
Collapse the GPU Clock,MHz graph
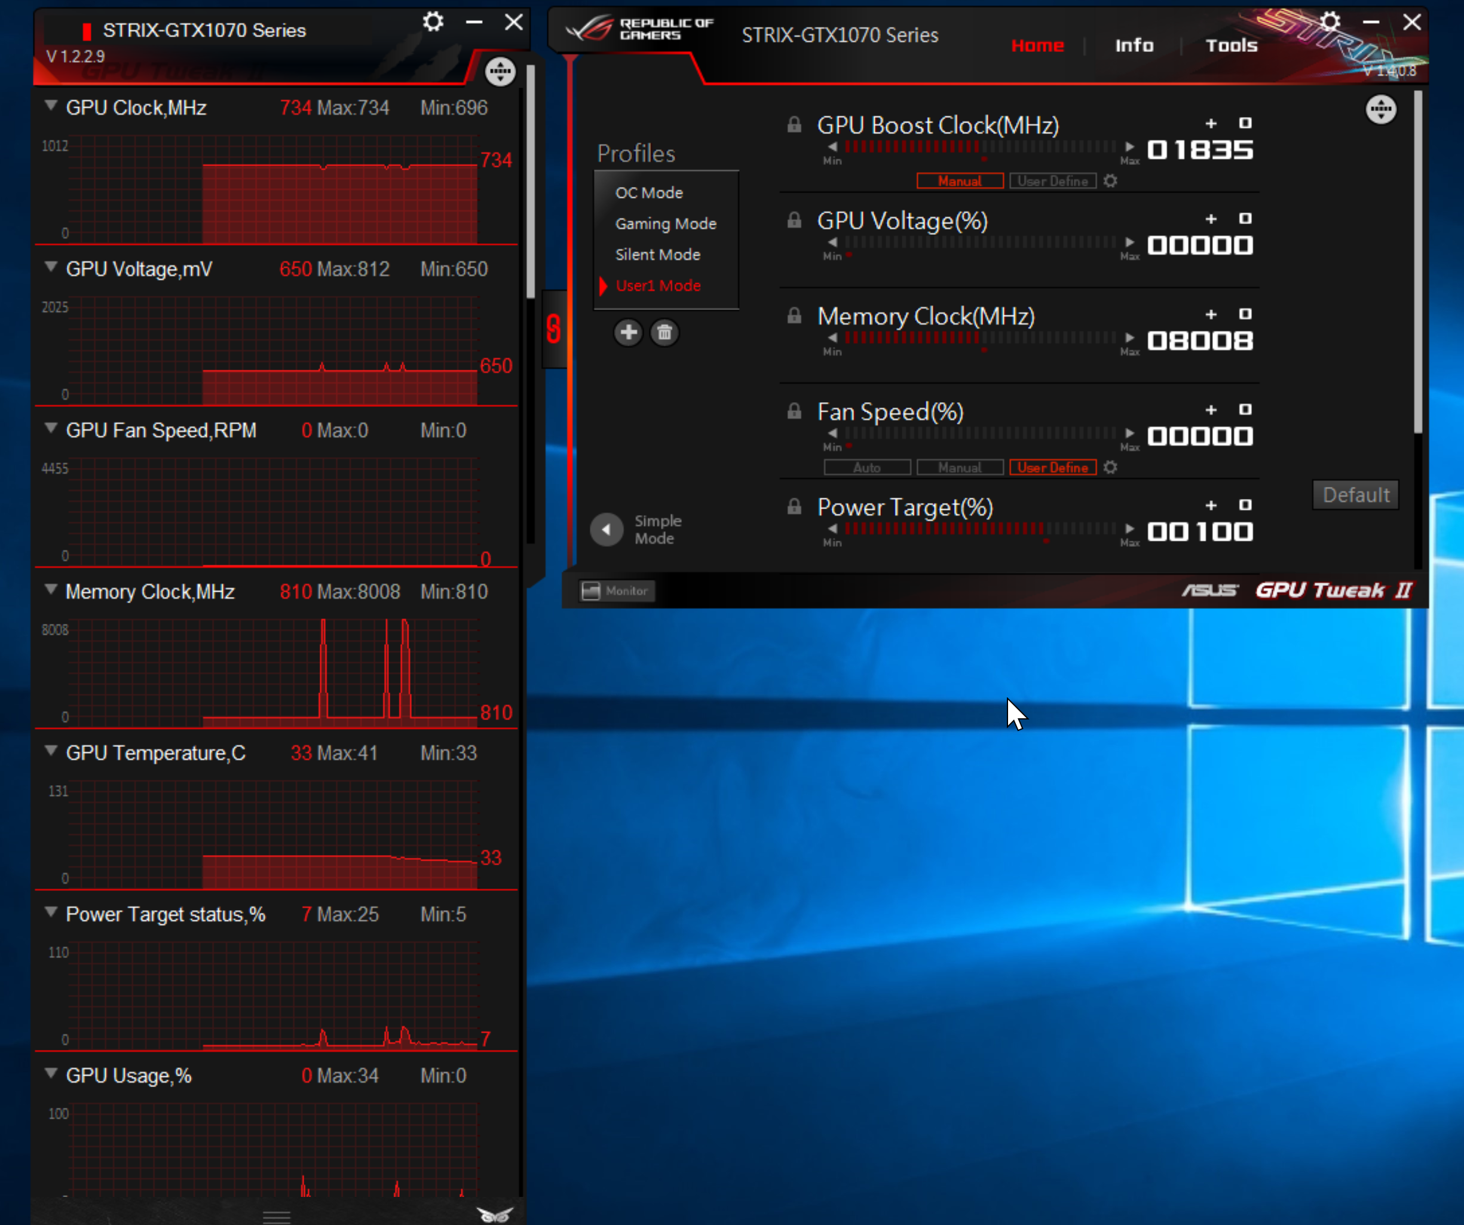click(51, 106)
